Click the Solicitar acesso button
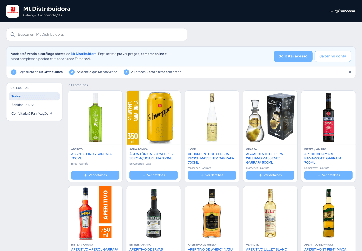The width and height of the screenshot is (362, 251). (293, 56)
